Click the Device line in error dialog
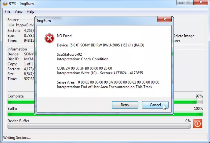Screen dimensions: 210x143 click(x=100, y=45)
